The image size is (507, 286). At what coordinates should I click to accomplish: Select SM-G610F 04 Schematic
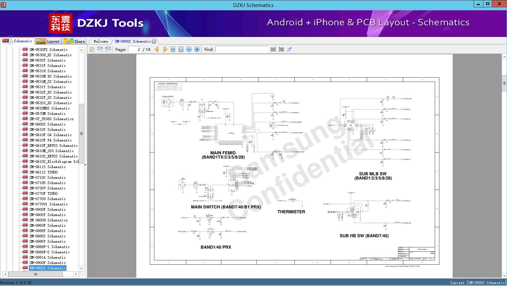coord(50,135)
